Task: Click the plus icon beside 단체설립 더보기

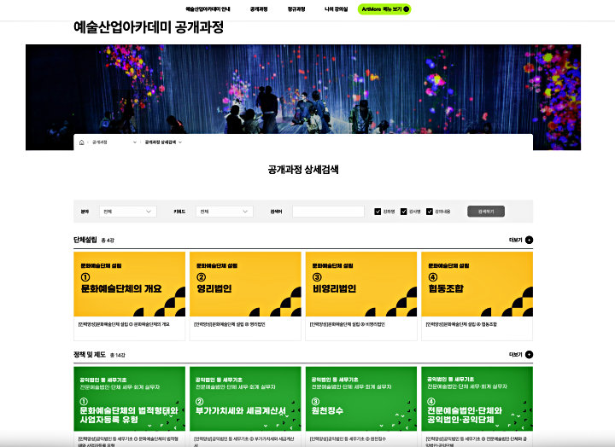Action: coord(529,241)
